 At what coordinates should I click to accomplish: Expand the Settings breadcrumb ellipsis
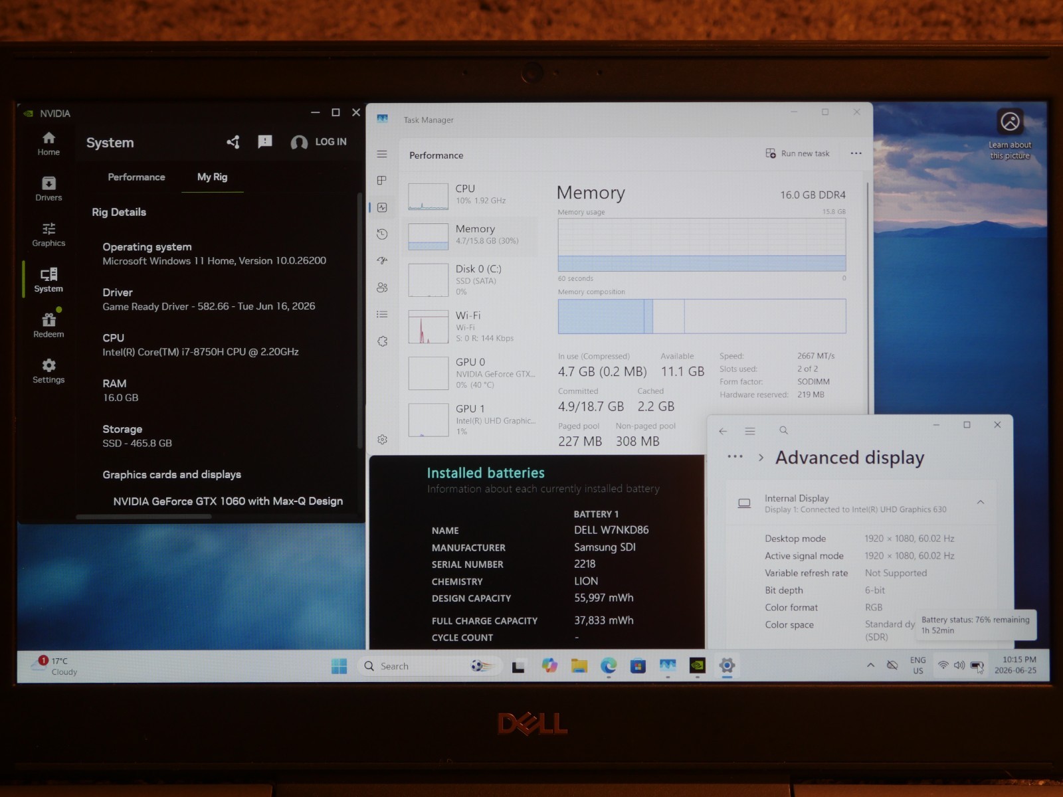coord(735,457)
